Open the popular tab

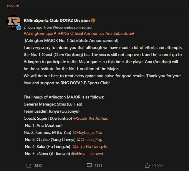point(13,5)
